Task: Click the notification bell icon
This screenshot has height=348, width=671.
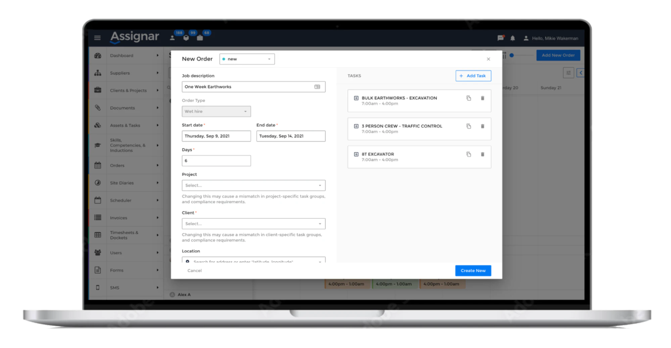Action: [513, 38]
